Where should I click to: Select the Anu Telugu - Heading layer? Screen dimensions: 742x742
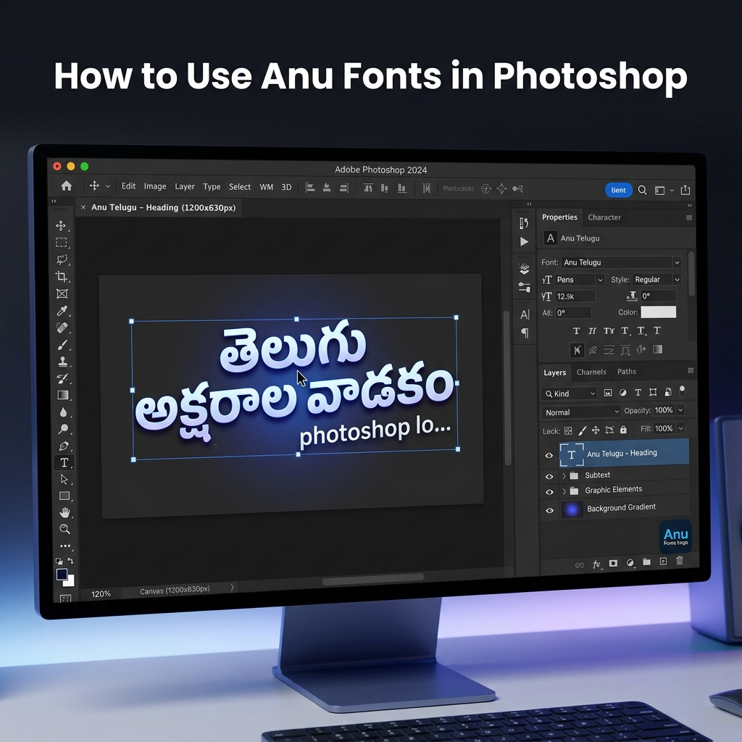tap(623, 454)
